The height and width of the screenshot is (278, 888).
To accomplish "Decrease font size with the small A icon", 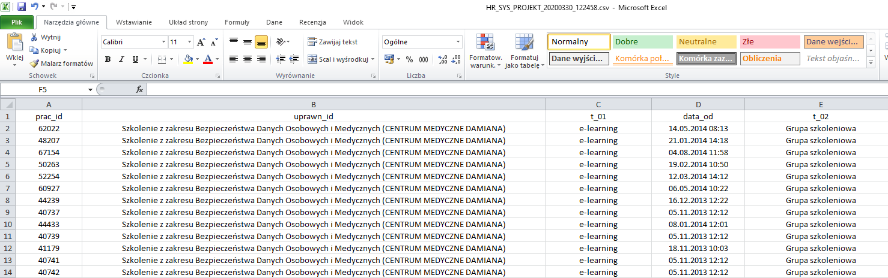I will [x=214, y=42].
